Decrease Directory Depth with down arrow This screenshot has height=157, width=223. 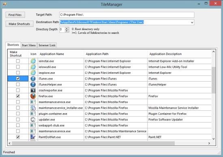coord(67,31)
